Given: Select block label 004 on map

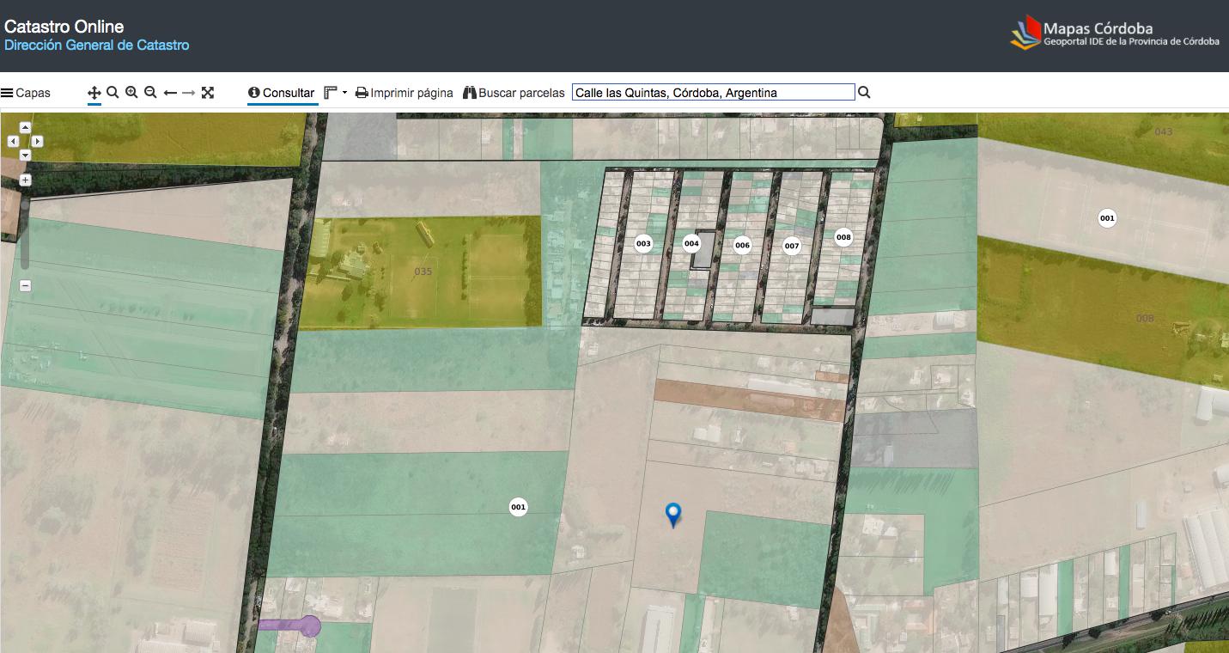Looking at the screenshot, I should coord(691,243).
